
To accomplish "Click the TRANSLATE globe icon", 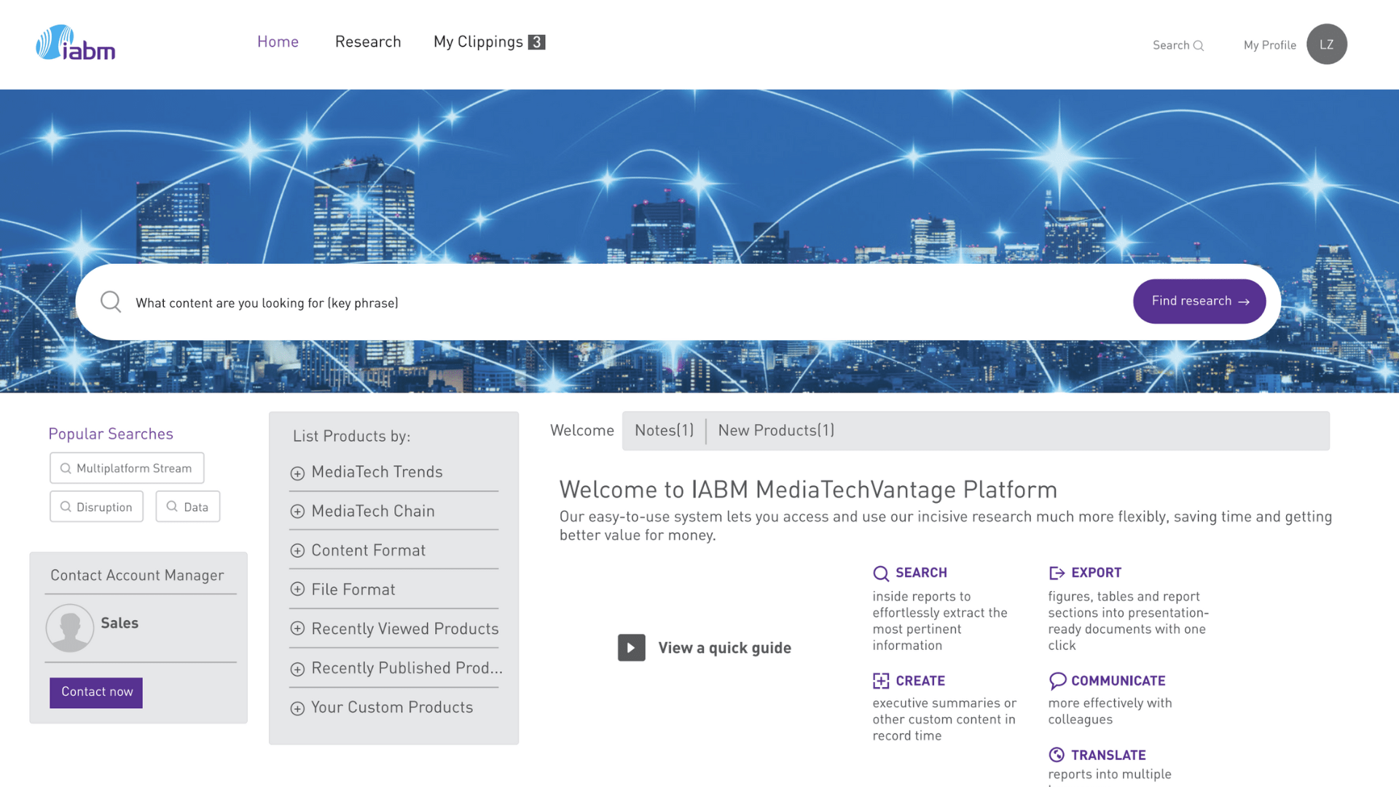I will [x=1057, y=755].
